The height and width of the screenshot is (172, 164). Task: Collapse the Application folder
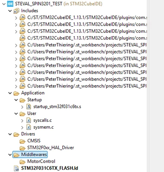10,93
